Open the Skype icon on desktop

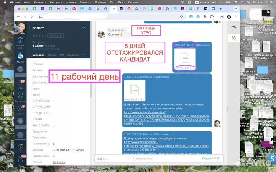pyautogui.click(x=272, y=159)
